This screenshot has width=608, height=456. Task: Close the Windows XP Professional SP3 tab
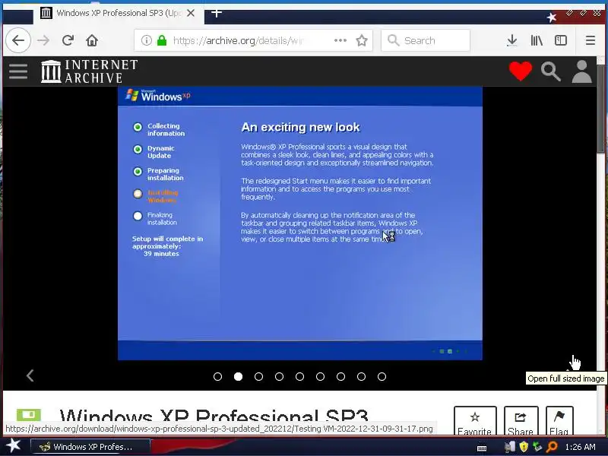191,13
